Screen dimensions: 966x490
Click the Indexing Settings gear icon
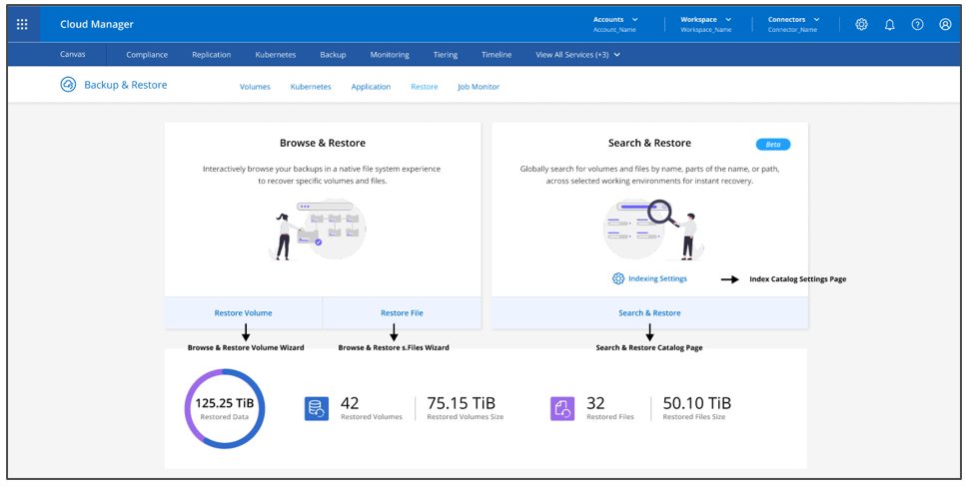pyautogui.click(x=618, y=278)
